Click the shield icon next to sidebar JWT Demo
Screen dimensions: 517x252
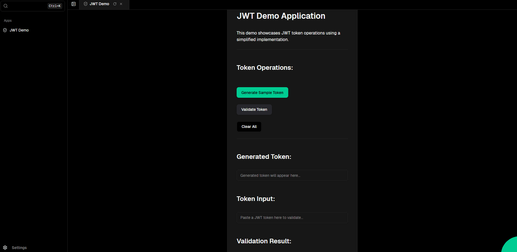click(x=5, y=30)
